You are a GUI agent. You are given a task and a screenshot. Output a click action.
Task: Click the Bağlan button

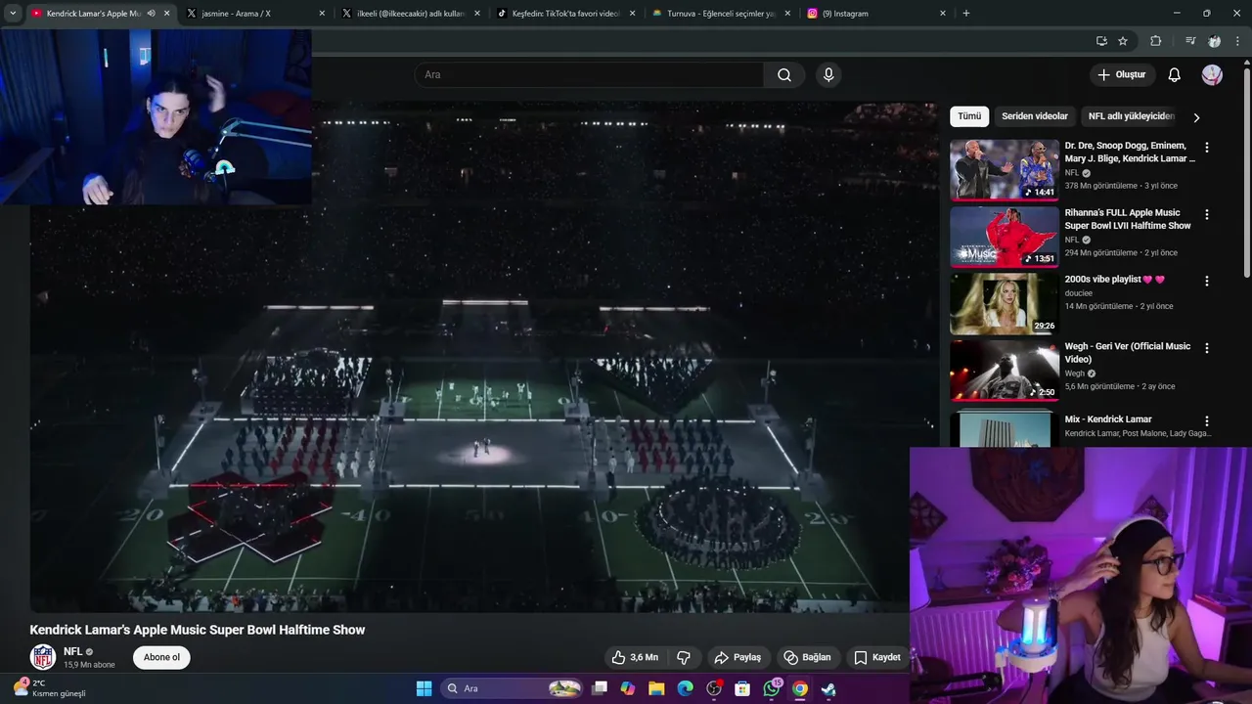807,657
